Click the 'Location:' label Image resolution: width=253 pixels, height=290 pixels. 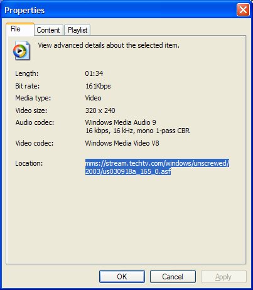point(29,163)
